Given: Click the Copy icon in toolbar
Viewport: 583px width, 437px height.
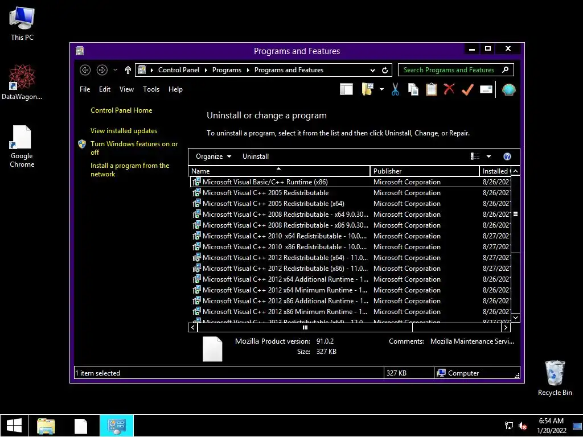Looking at the screenshot, I should point(413,89).
